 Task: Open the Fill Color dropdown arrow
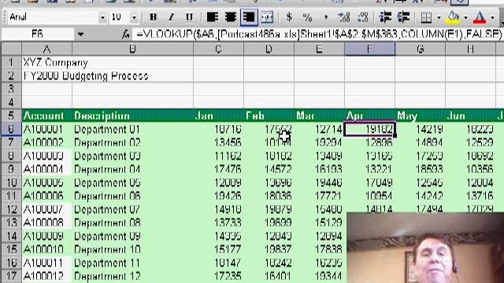tap(465, 17)
